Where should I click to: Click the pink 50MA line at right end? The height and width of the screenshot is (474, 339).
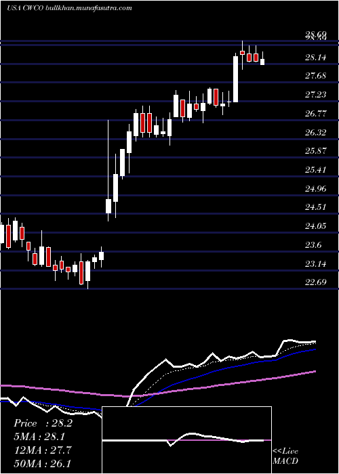[313, 372]
